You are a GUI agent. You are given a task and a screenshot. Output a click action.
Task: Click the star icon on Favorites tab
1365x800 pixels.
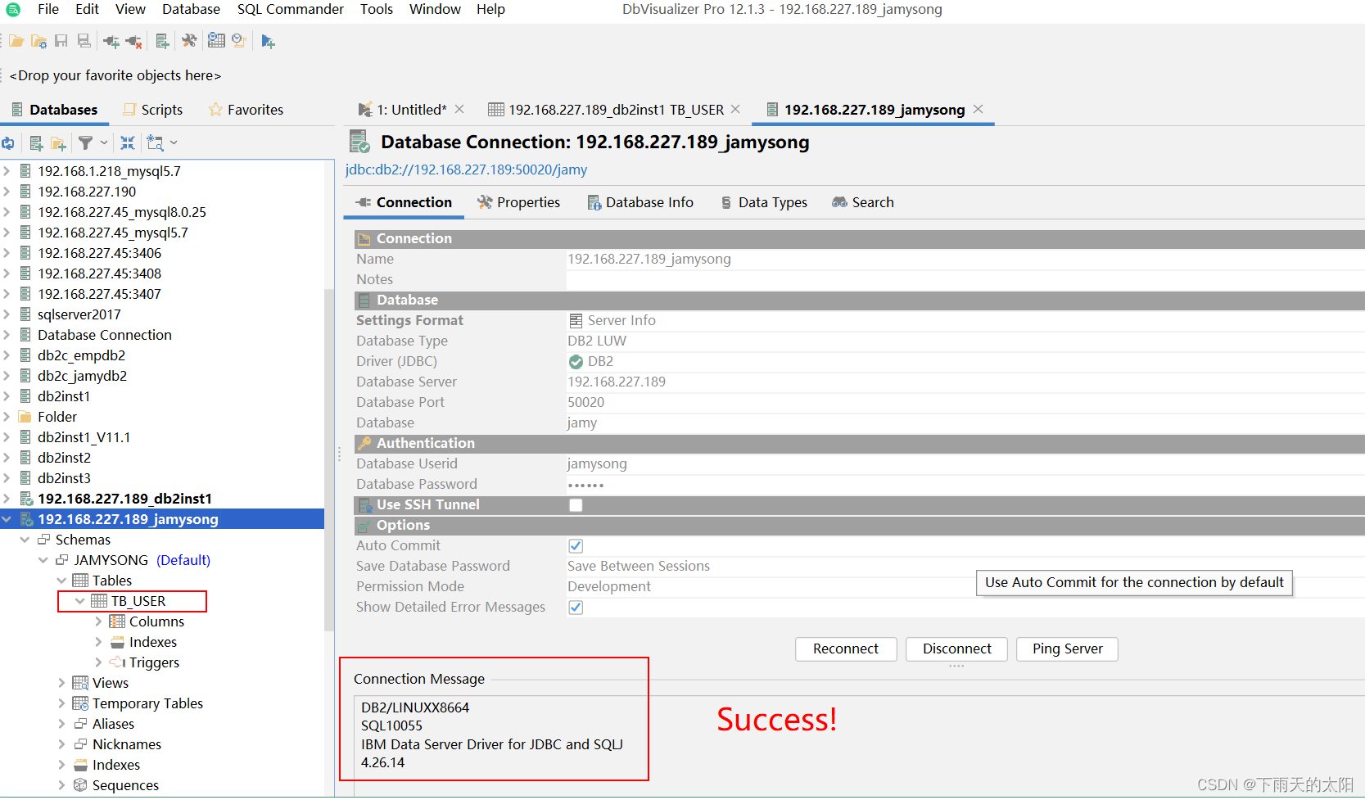click(x=215, y=110)
